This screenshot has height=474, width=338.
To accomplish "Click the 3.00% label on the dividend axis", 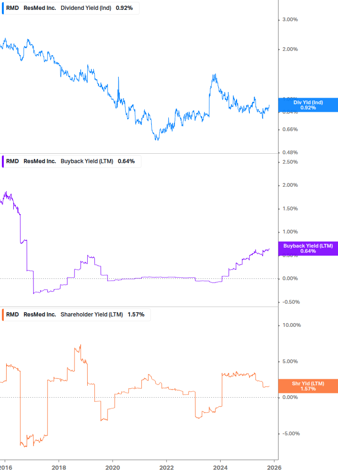I will (x=290, y=19).
